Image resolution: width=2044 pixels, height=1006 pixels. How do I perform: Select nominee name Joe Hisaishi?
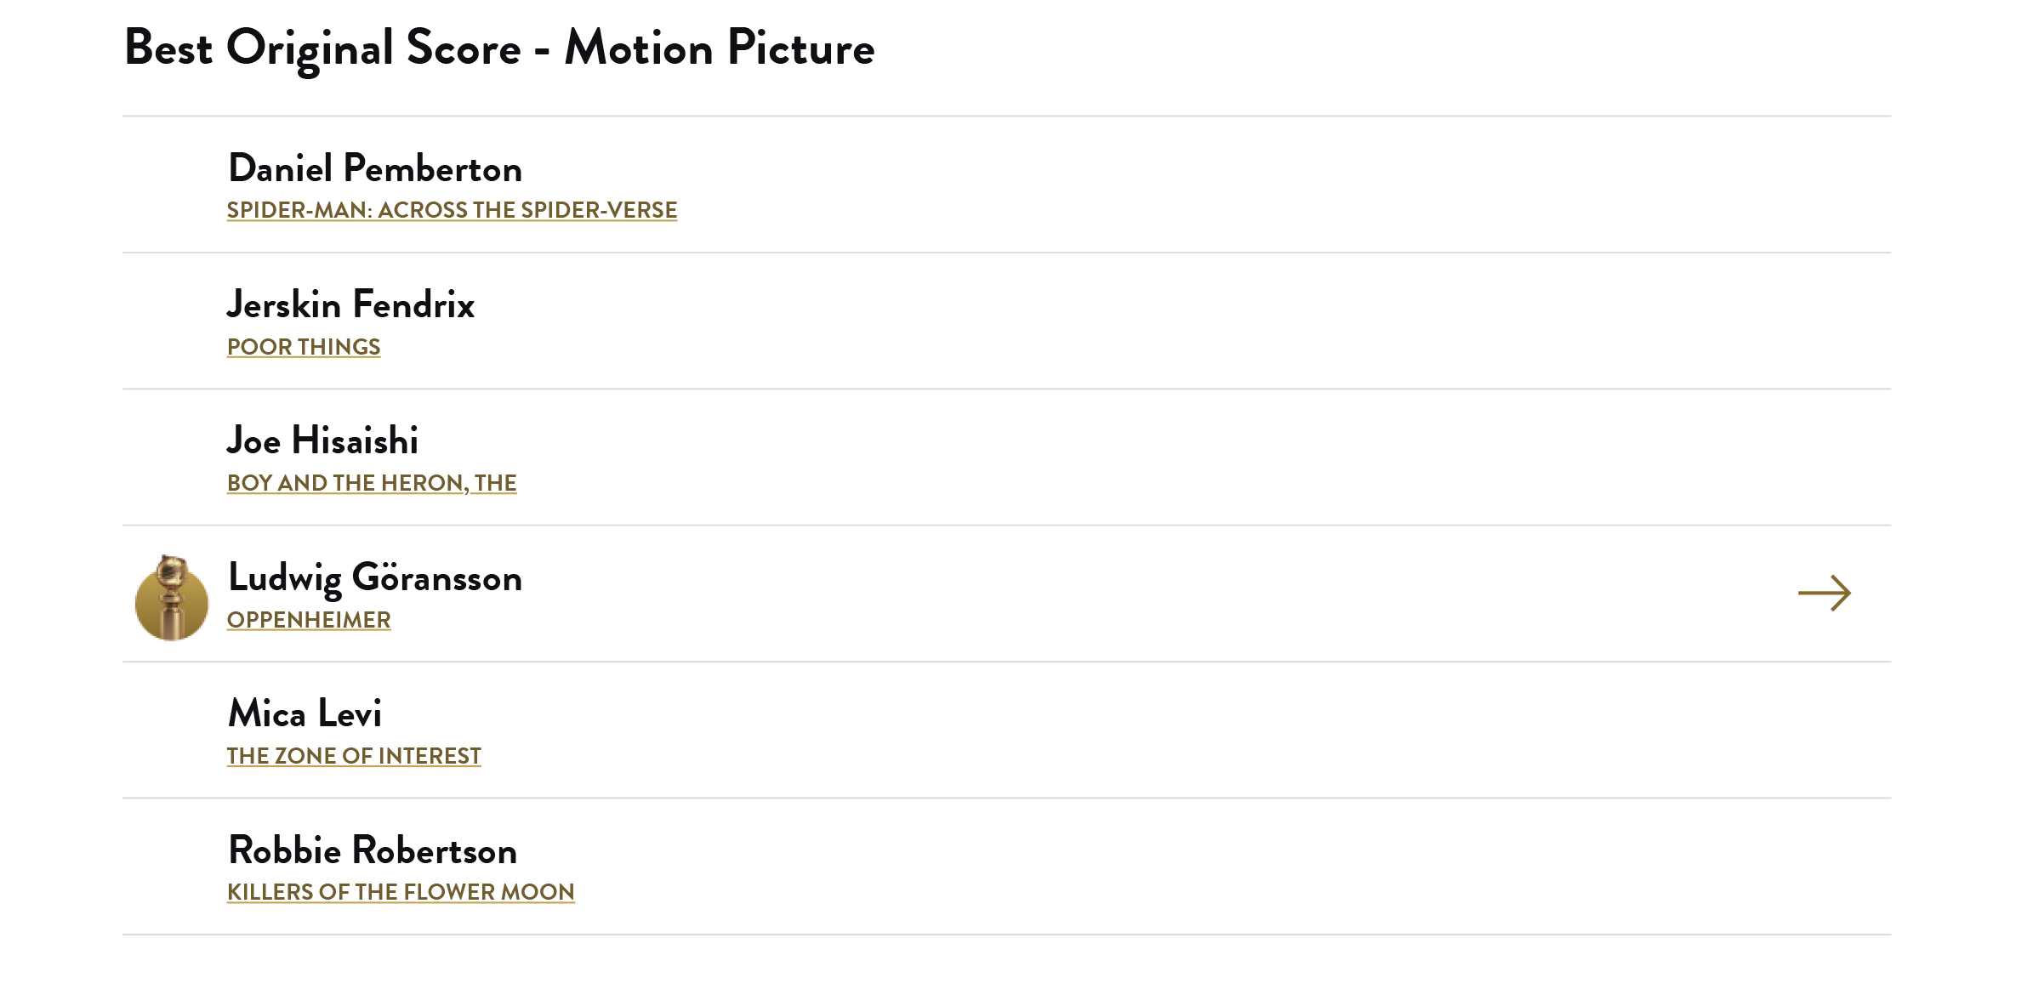pyautogui.click(x=322, y=440)
